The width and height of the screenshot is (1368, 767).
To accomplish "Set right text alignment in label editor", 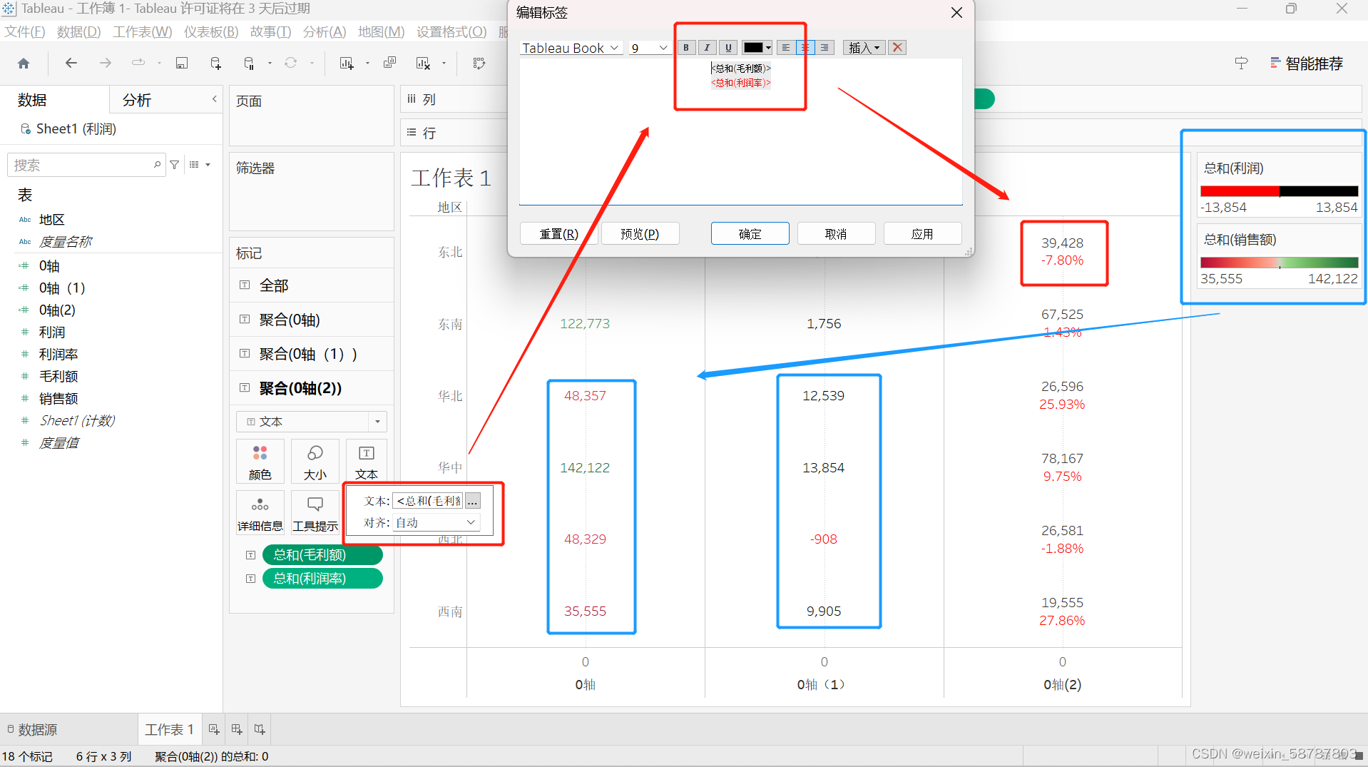I will coord(825,47).
